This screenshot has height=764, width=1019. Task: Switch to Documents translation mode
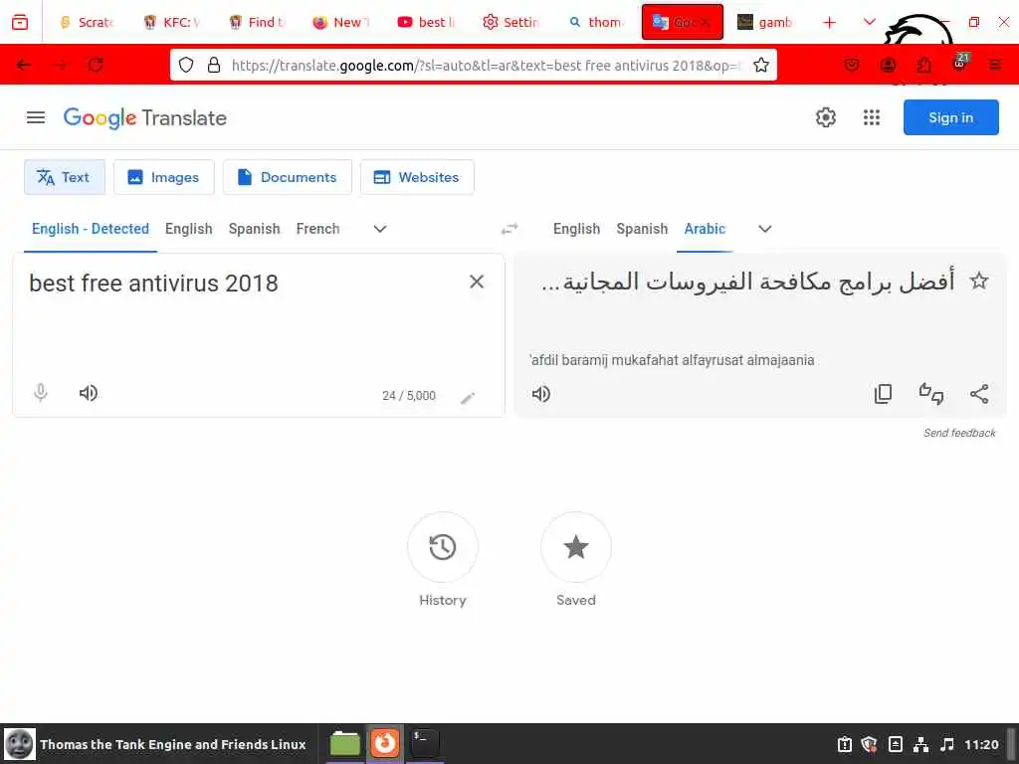[x=288, y=177]
